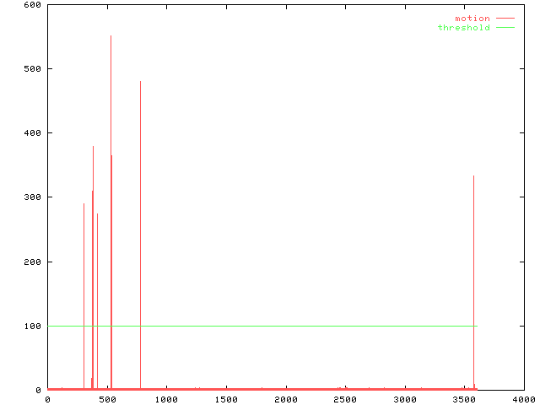Click the green threshold legend line sample
The height and width of the screenshot is (405, 540).
(x=505, y=28)
